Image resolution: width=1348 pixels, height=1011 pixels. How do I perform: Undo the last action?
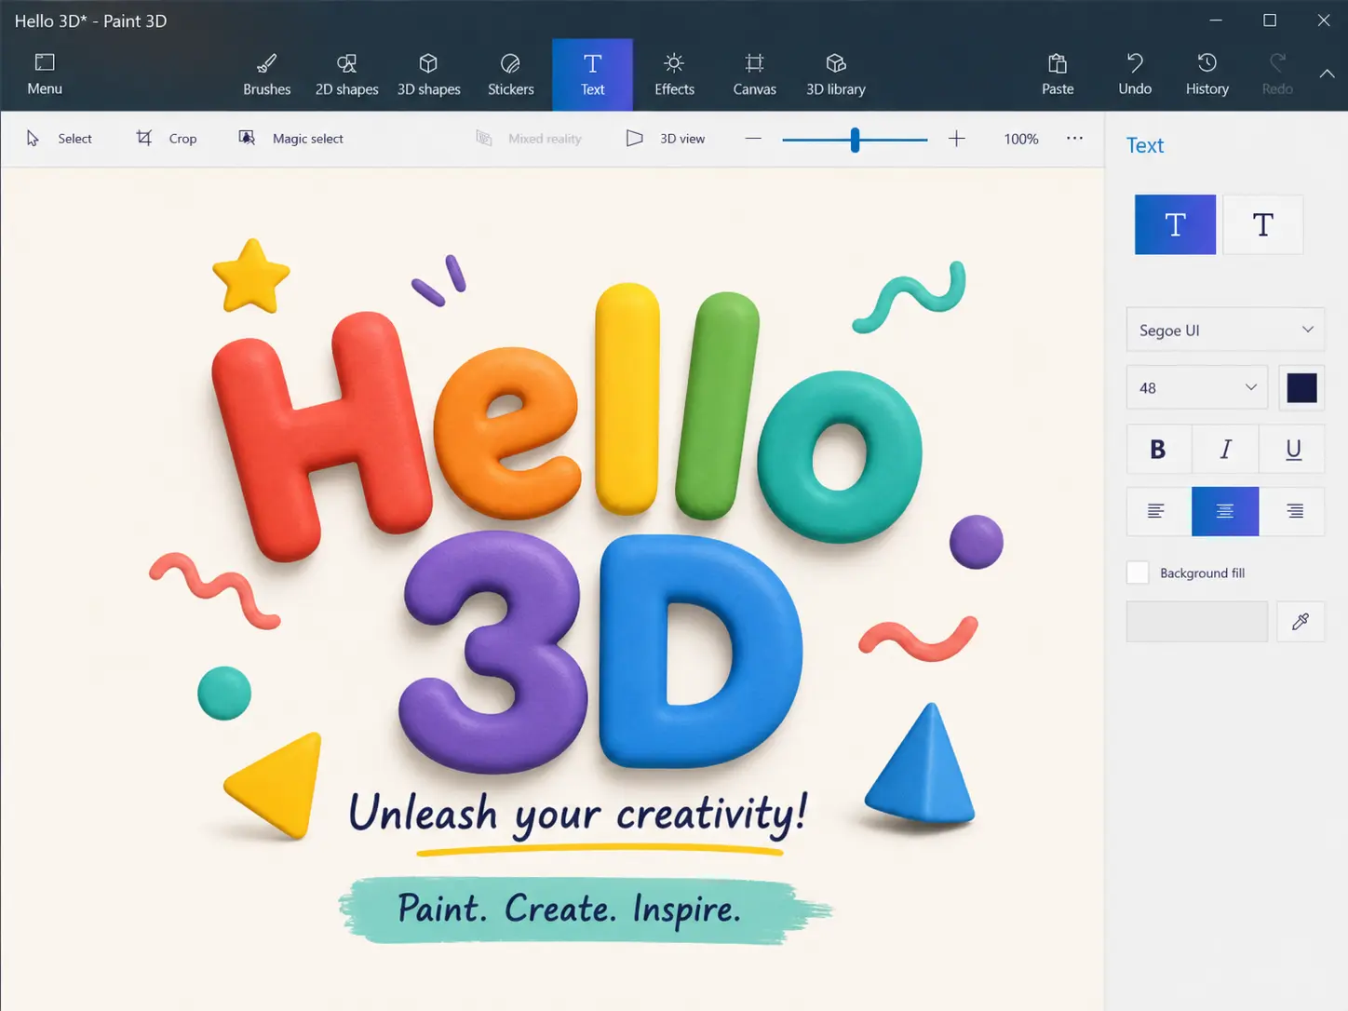click(x=1135, y=74)
